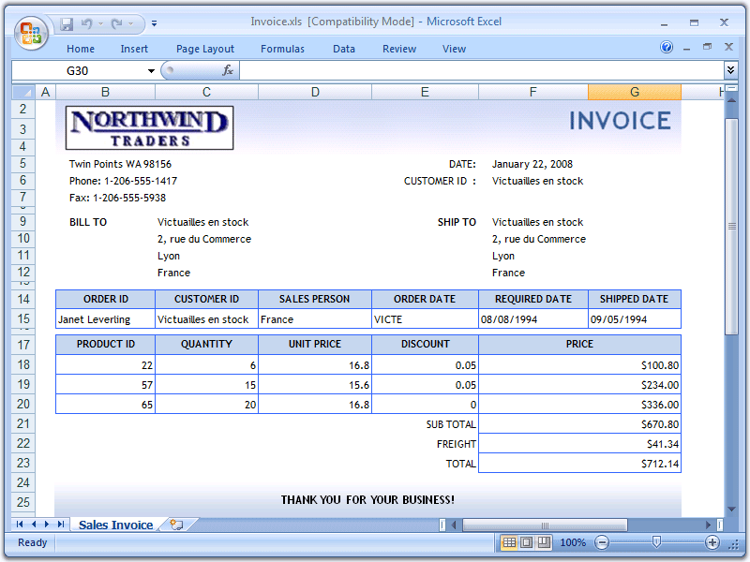Click the vertical scrollbar thumb
The height and width of the screenshot is (562, 750).
(731, 227)
